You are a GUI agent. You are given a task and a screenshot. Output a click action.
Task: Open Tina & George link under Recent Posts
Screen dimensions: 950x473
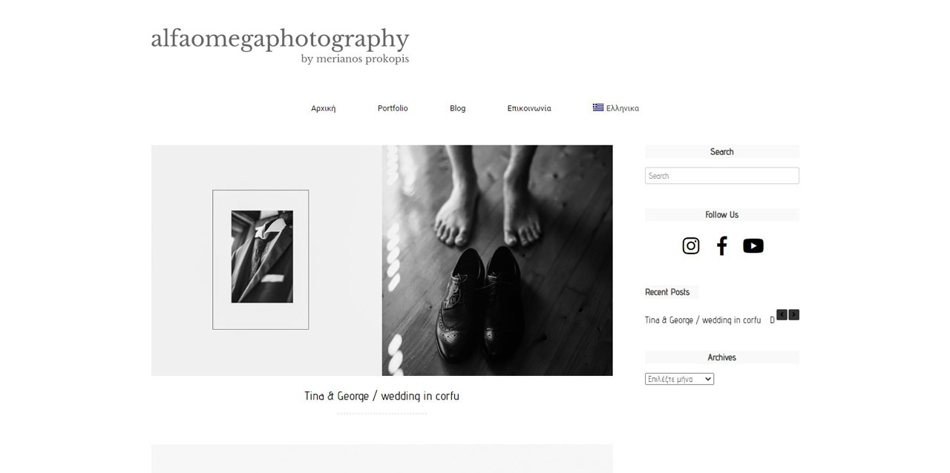(703, 320)
